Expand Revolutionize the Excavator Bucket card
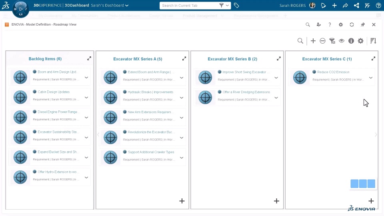The height and width of the screenshot is (216, 384). click(182, 138)
